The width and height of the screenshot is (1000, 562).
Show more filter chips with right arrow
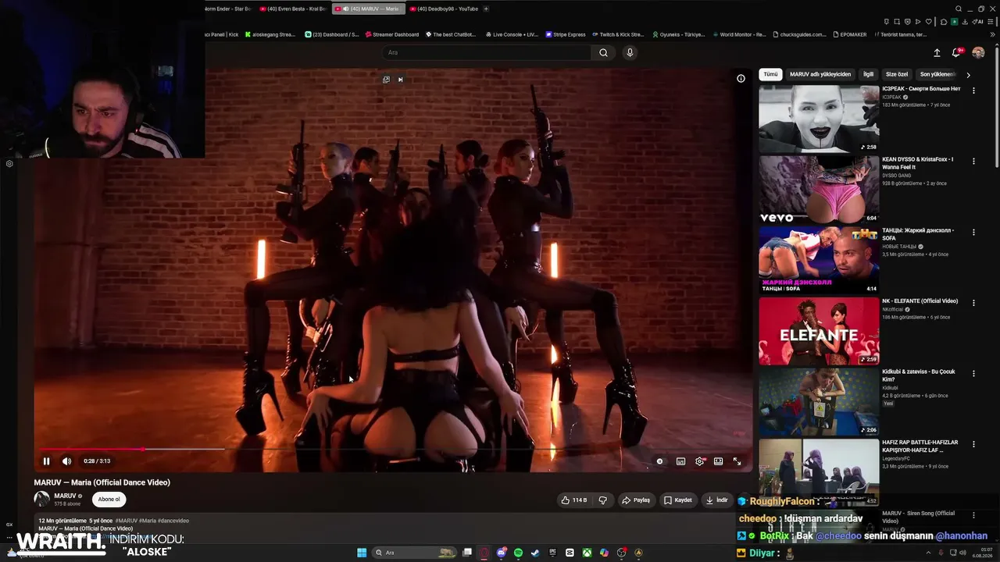[x=968, y=75]
